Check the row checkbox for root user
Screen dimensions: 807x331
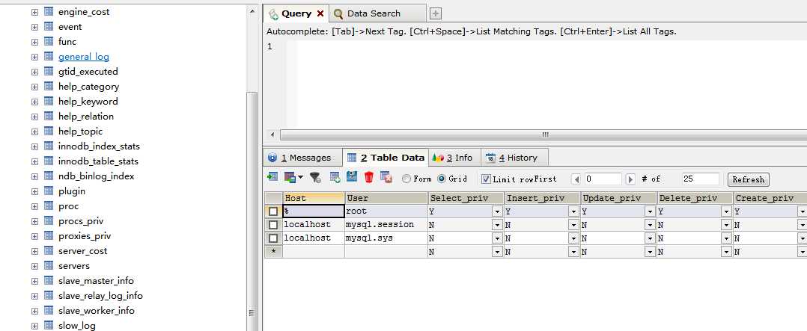coord(273,211)
